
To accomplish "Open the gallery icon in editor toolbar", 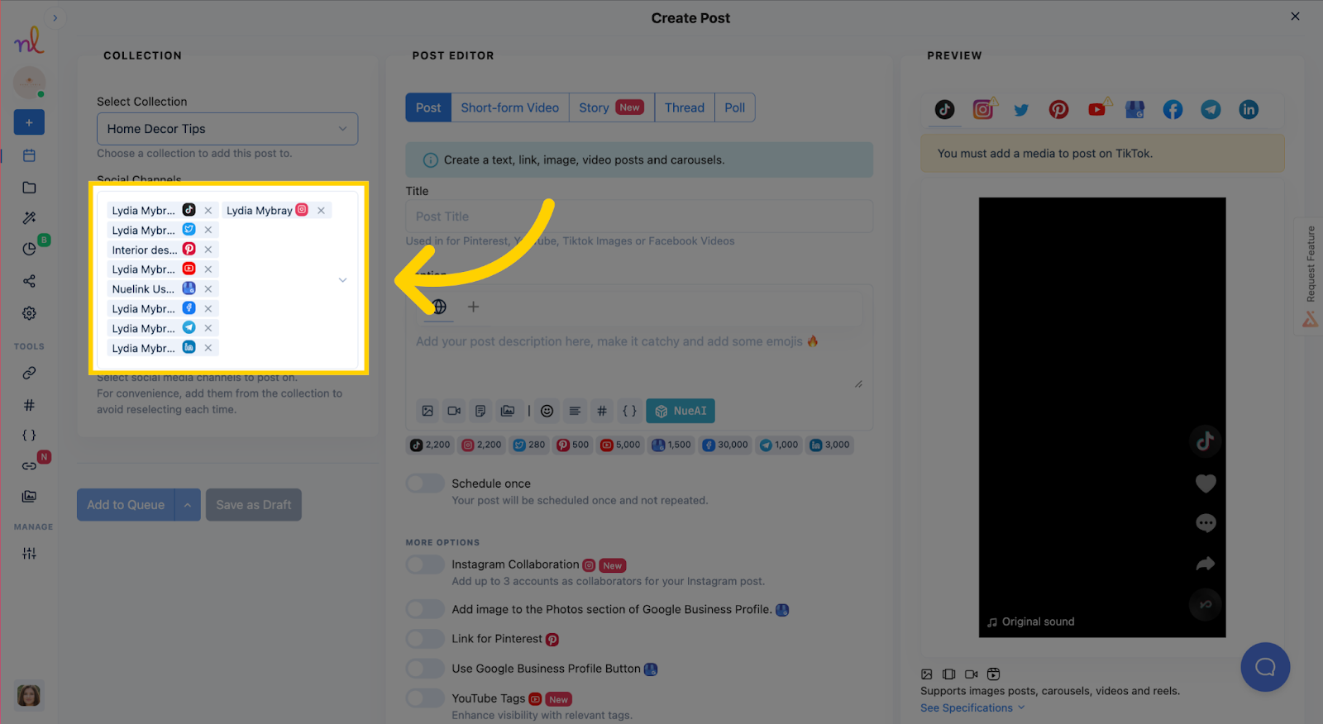I will click(508, 411).
